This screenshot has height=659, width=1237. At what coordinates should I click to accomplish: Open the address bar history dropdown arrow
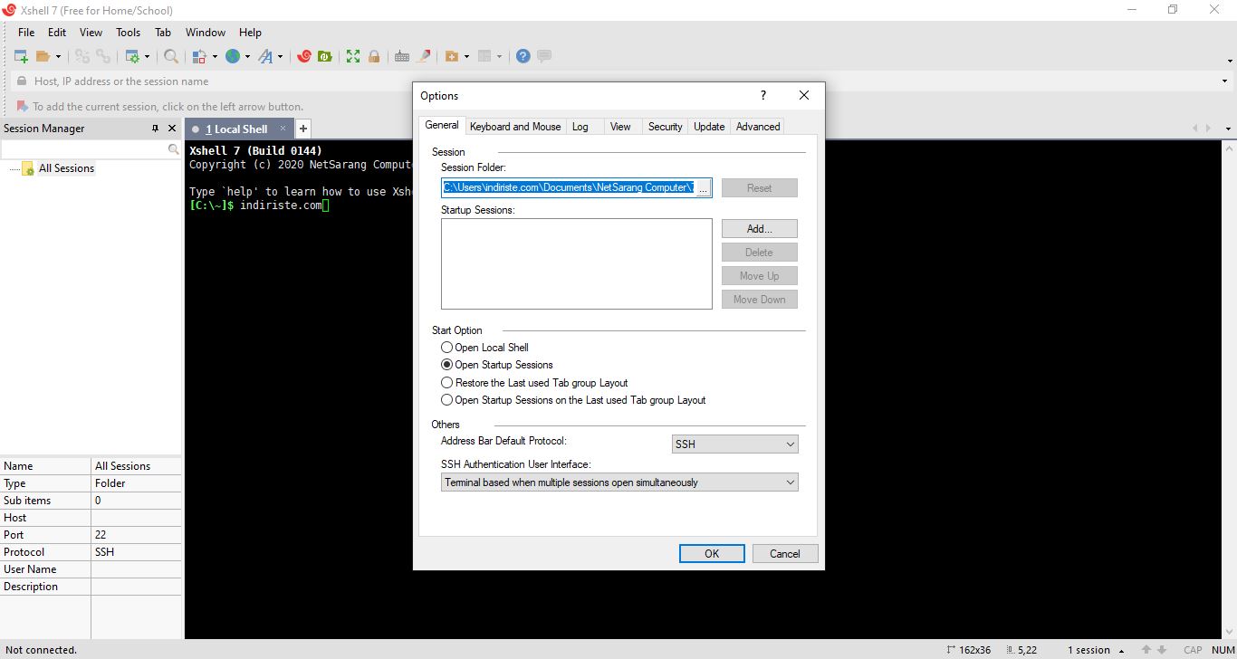tap(1223, 81)
